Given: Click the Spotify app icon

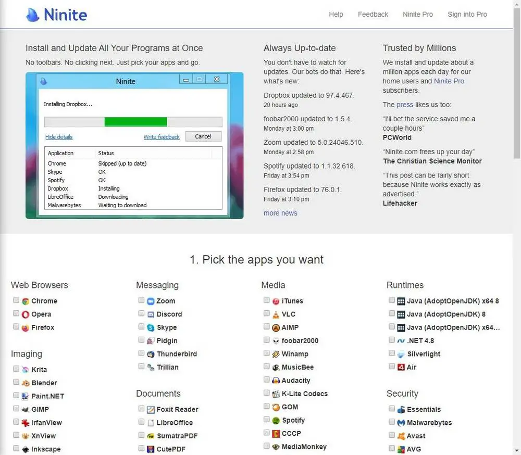Looking at the screenshot, I should click(x=276, y=421).
